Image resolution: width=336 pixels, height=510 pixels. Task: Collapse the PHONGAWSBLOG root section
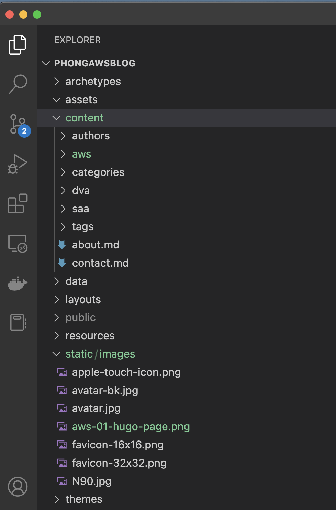[94, 63]
